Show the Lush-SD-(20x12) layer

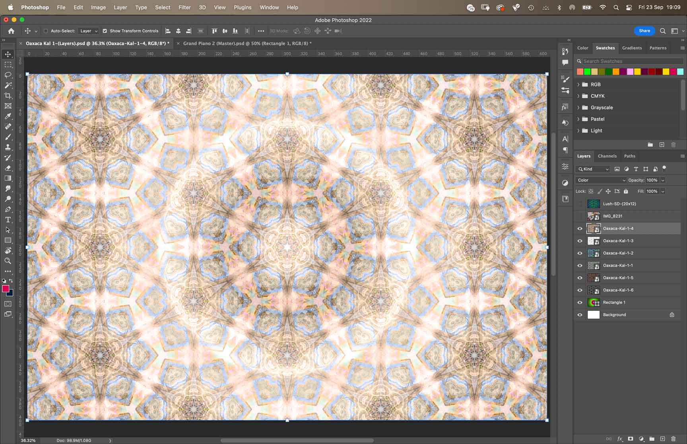[x=580, y=204]
